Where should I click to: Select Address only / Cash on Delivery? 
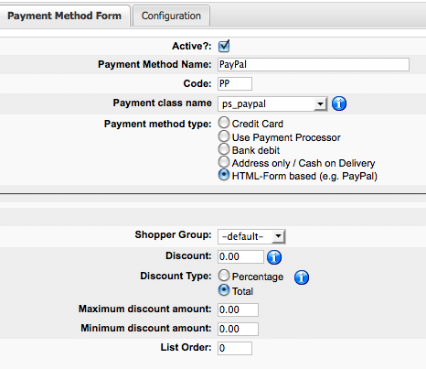tap(224, 162)
